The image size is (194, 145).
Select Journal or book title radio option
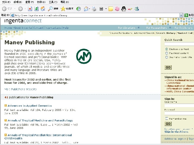(167, 57)
